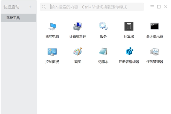Click the plus button beside 快捷启动
The height and width of the screenshot is (114, 171).
(x=30, y=7)
